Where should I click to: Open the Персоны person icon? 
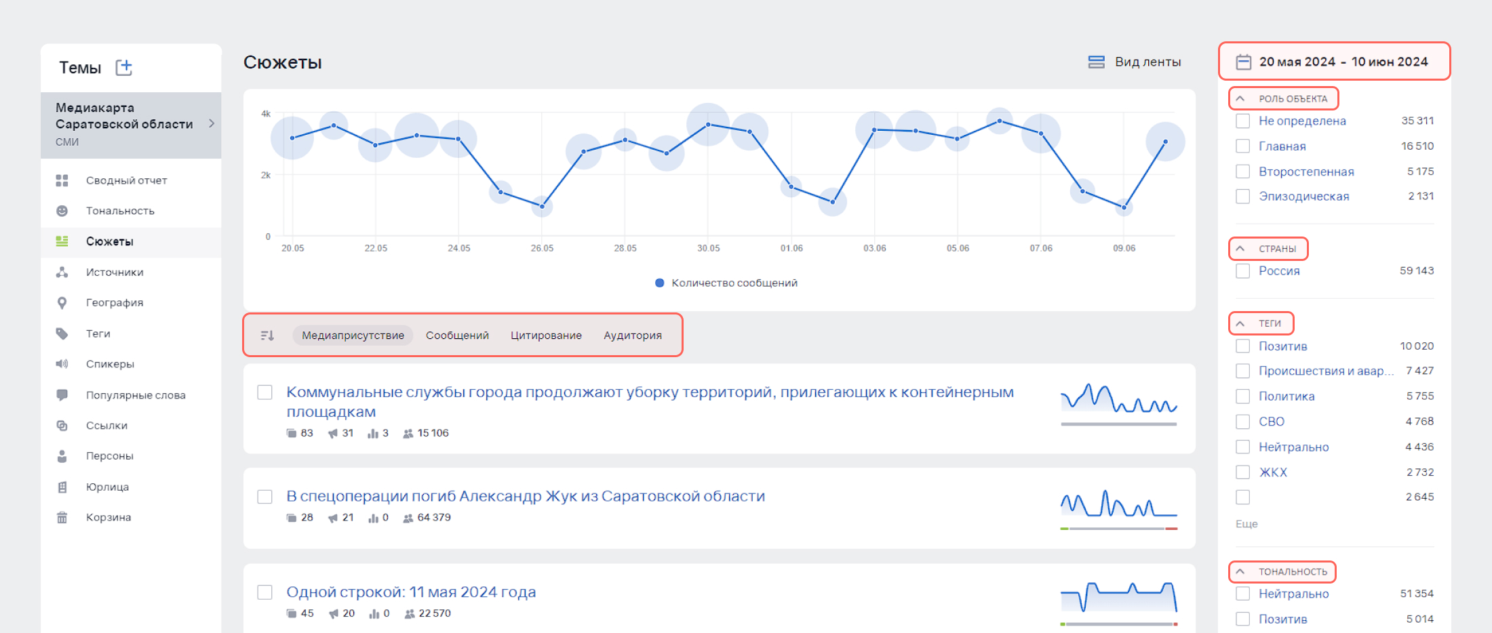pyautogui.click(x=62, y=456)
